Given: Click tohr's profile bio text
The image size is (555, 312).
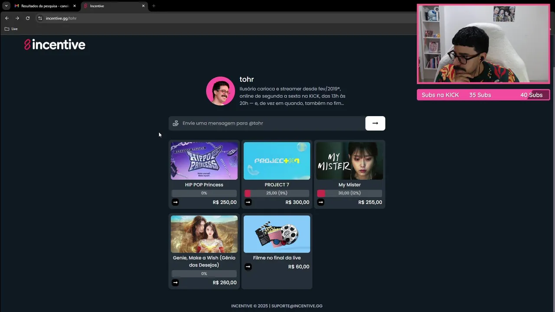Looking at the screenshot, I should pos(292,96).
